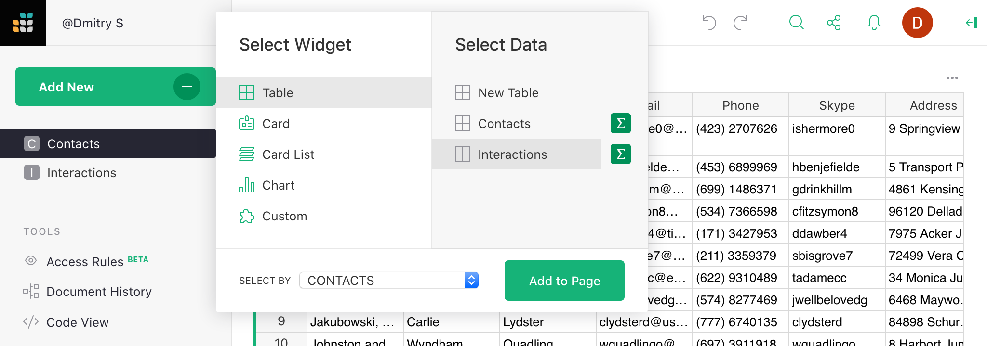
Task: Click the Add to Page button
Action: coord(564,281)
